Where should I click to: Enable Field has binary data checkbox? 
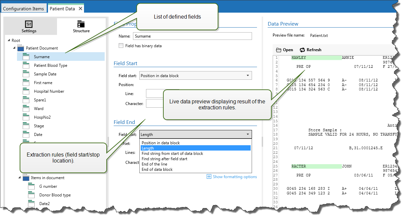click(121, 46)
